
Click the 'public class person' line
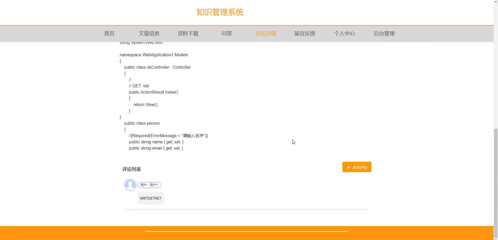142,123
